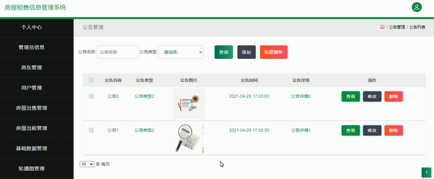The width and height of the screenshot is (434, 179).
Task: Click the 公告详情2 cell
Action: click(x=301, y=96)
